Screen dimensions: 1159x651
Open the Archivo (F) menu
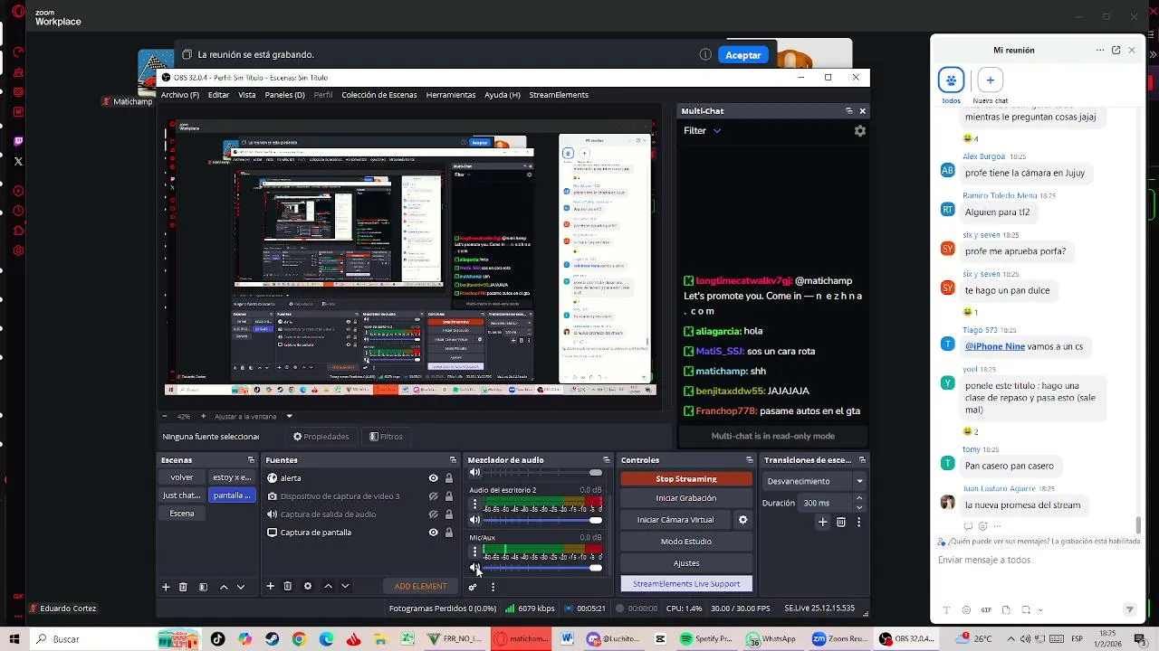click(x=180, y=95)
